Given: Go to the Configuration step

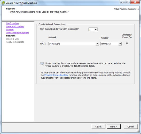Looking at the screenshot, I should [12, 23].
